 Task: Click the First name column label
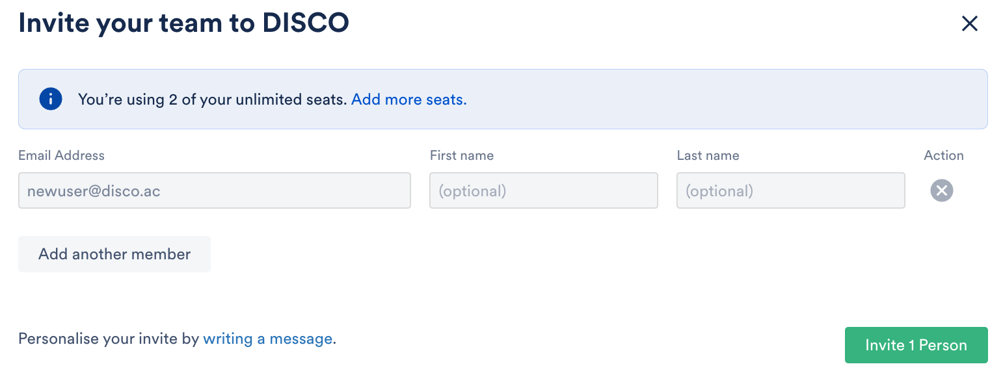pos(461,155)
